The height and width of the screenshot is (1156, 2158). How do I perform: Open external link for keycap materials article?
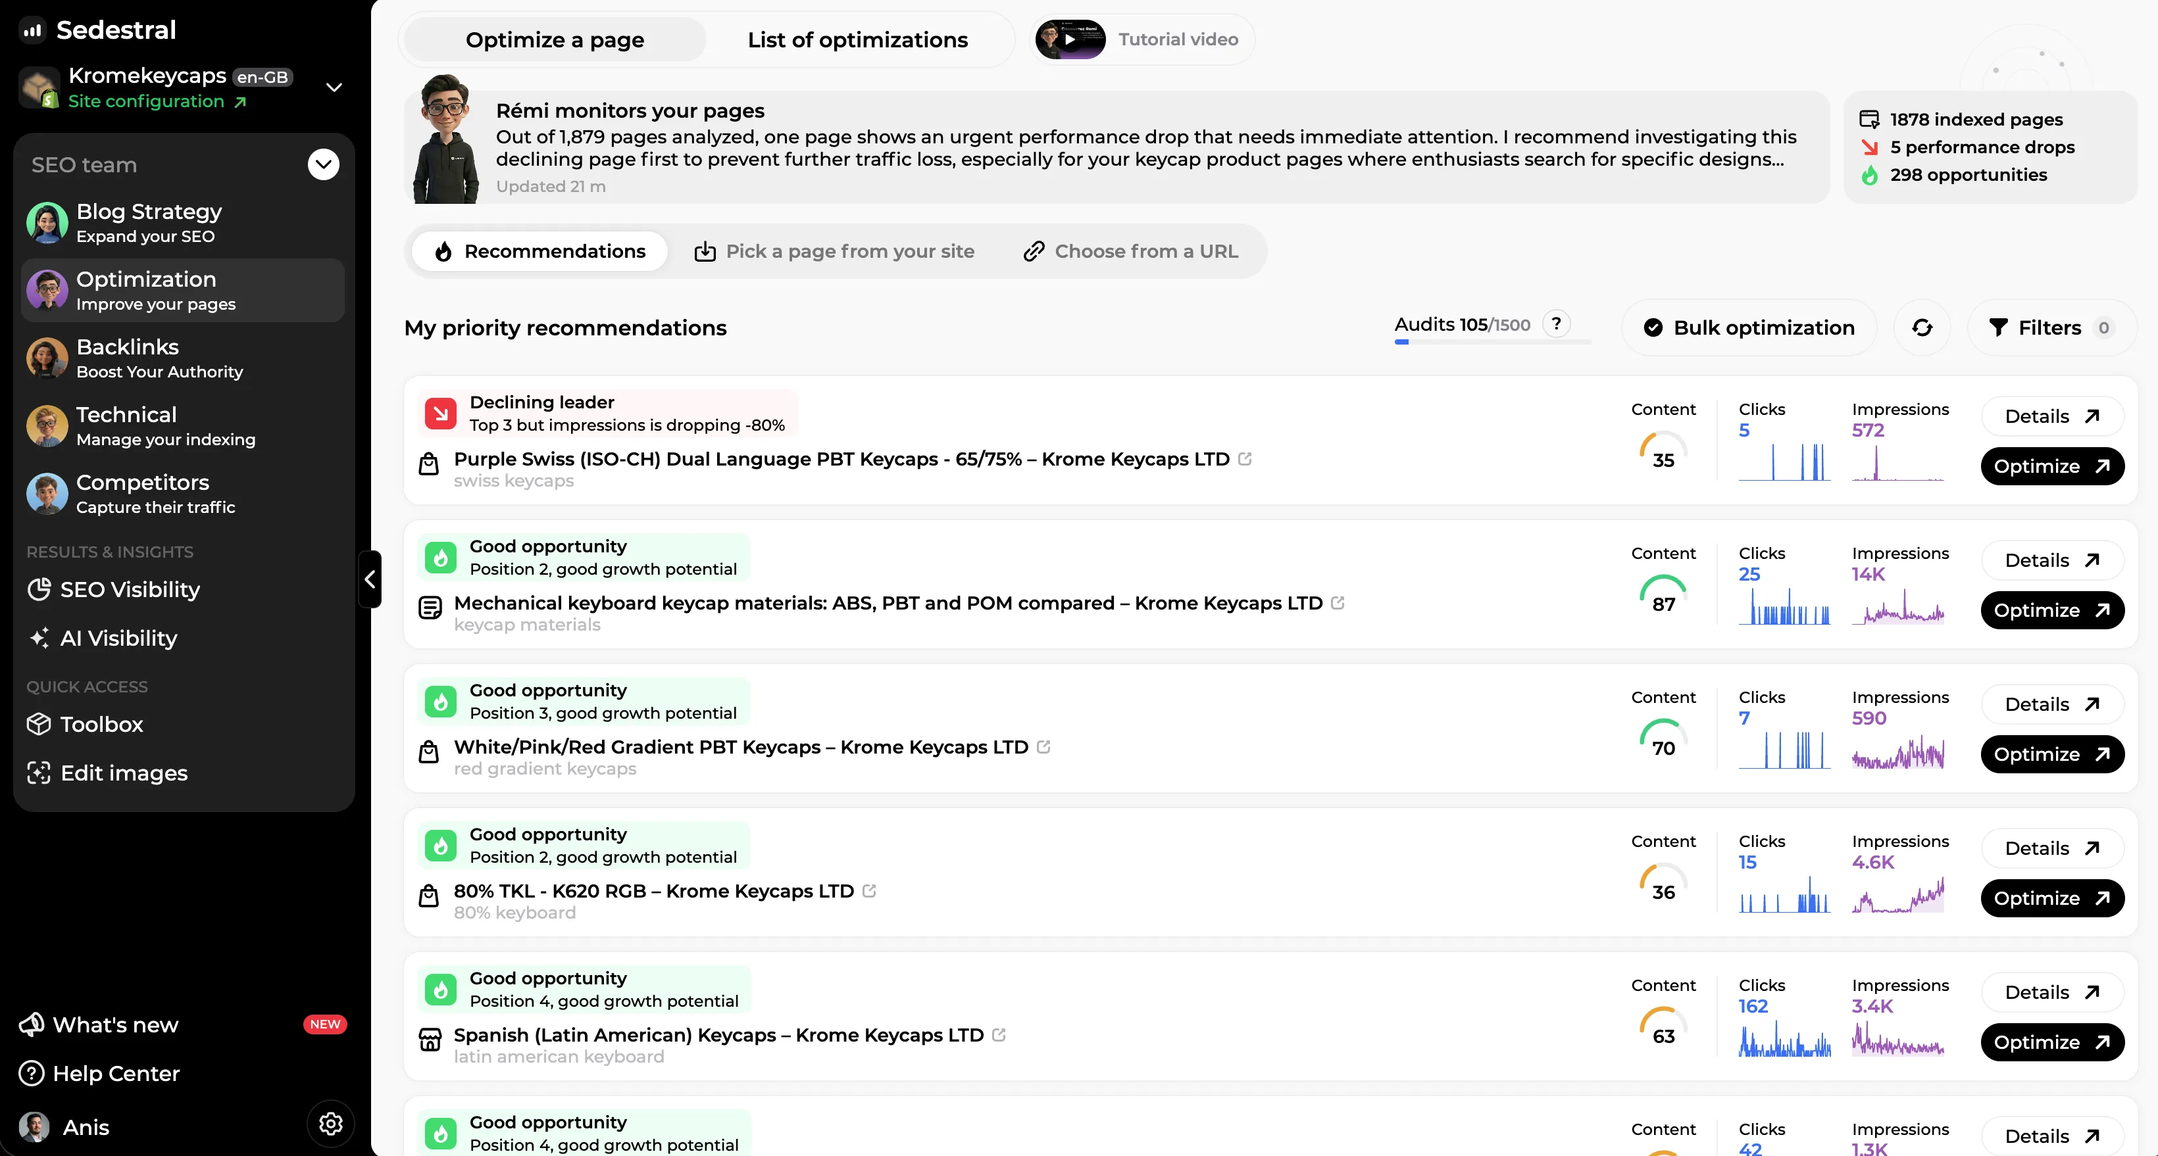tap(1338, 603)
